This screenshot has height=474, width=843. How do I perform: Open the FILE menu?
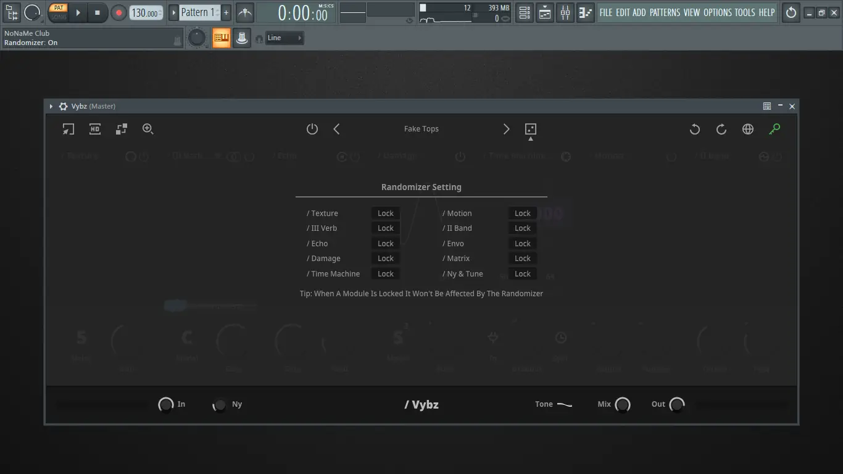[x=606, y=12]
